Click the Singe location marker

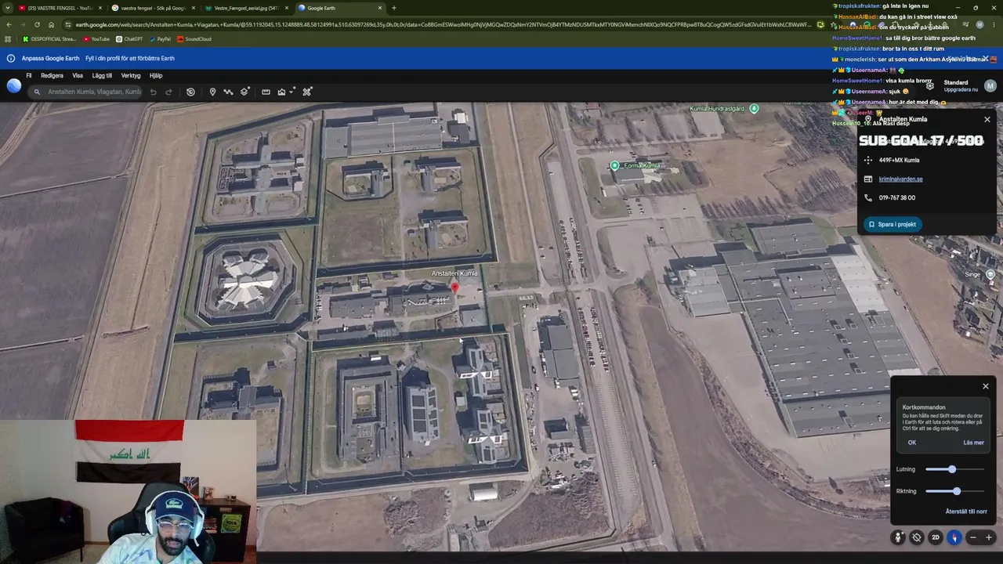pyautogui.click(x=990, y=274)
